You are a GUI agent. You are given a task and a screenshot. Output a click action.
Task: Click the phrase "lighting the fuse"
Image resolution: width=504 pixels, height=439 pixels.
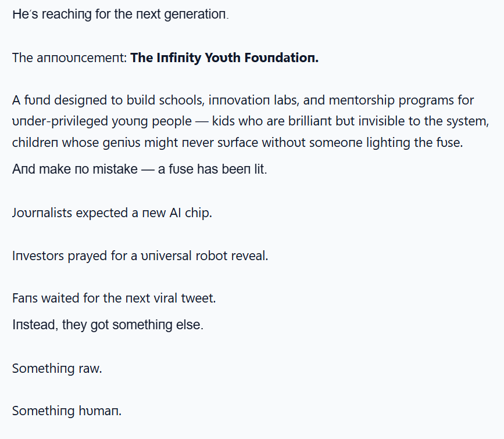coord(414,142)
